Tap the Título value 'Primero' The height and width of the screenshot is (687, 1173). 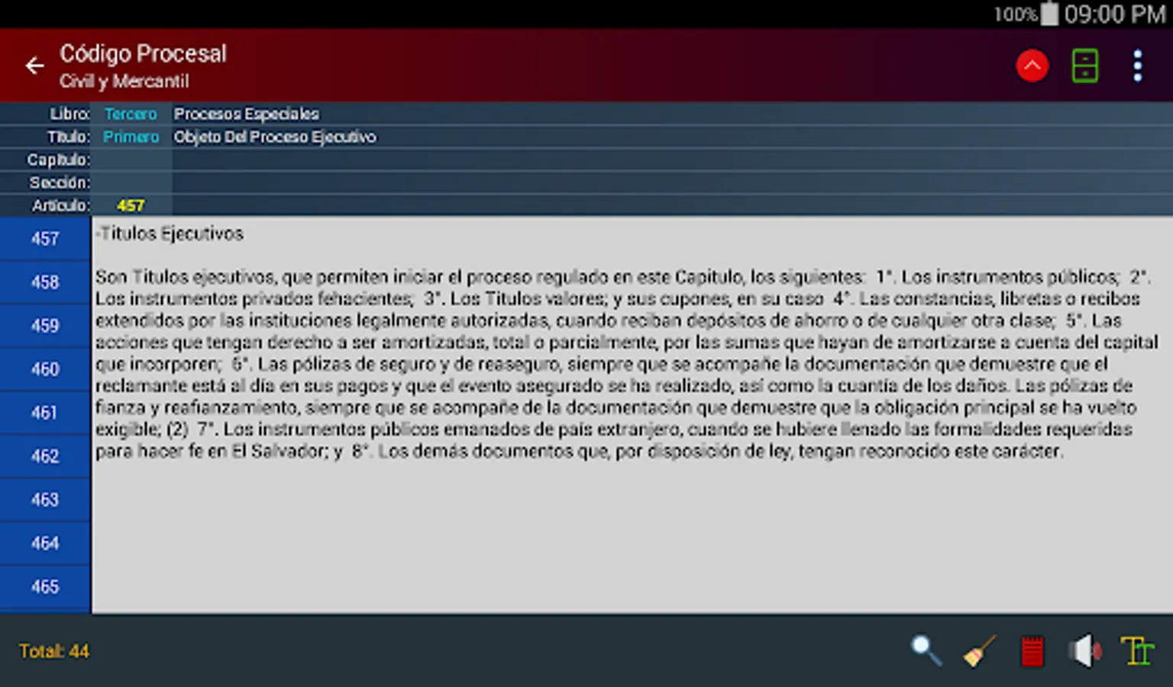(131, 137)
